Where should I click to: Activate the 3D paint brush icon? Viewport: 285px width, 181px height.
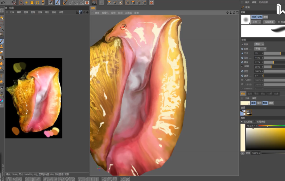tap(58, 3)
